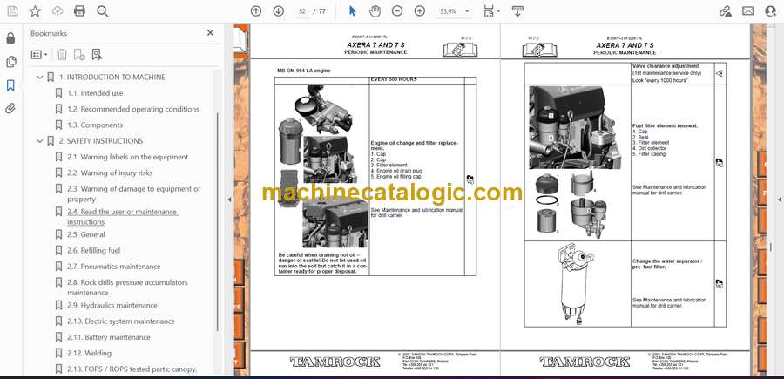784x379 pixels.
Task: Open bookmark 2. SAFETY INSTRUCTIONS
Action: [x=101, y=141]
